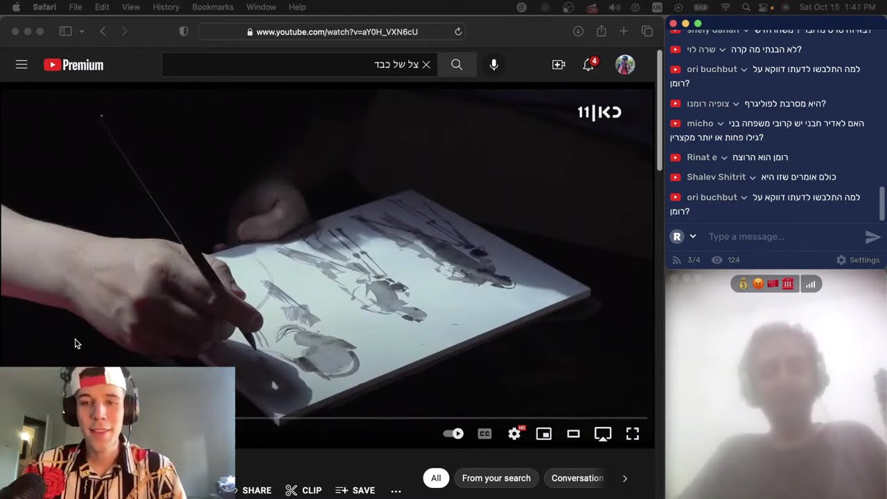The width and height of the screenshot is (887, 499).
Task: Type a message in the chat field
Action: [783, 236]
